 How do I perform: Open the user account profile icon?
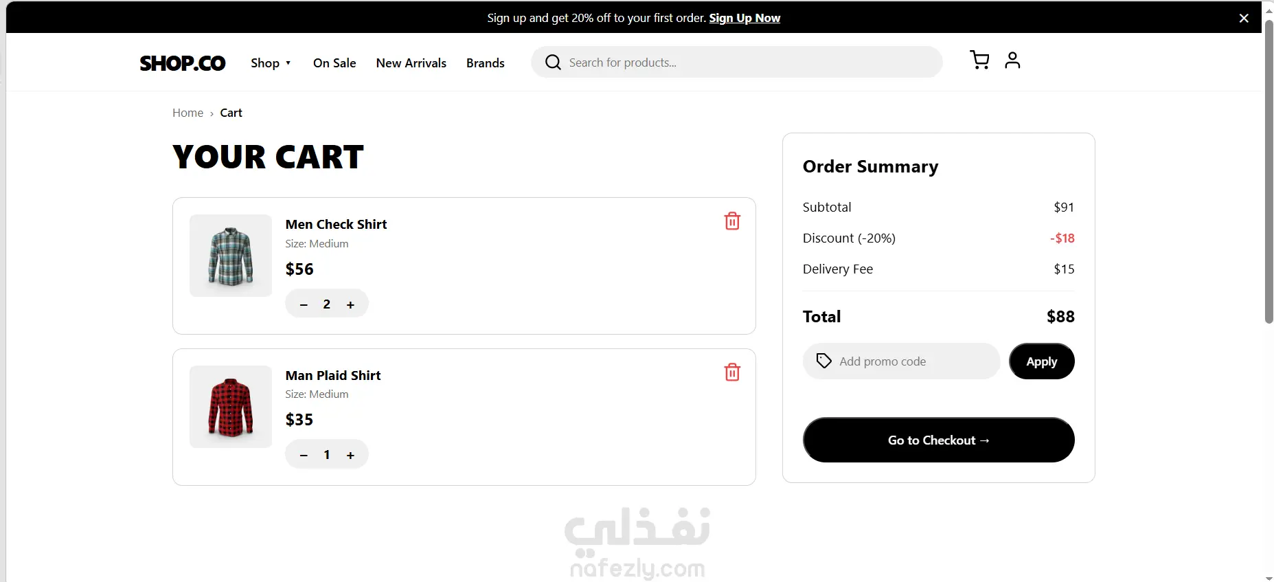[1012, 60]
